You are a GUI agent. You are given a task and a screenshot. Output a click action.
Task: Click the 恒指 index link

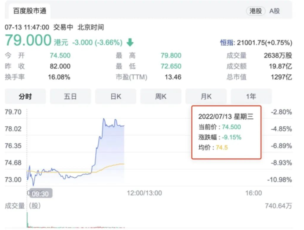point(227,43)
